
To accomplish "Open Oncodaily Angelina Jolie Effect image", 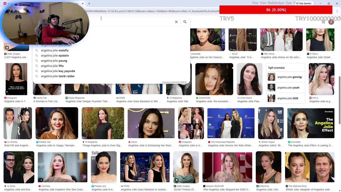I will (x=311, y=123).
